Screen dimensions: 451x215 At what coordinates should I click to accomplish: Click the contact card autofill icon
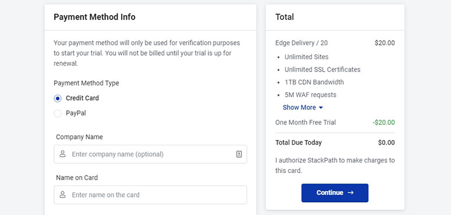click(239, 154)
